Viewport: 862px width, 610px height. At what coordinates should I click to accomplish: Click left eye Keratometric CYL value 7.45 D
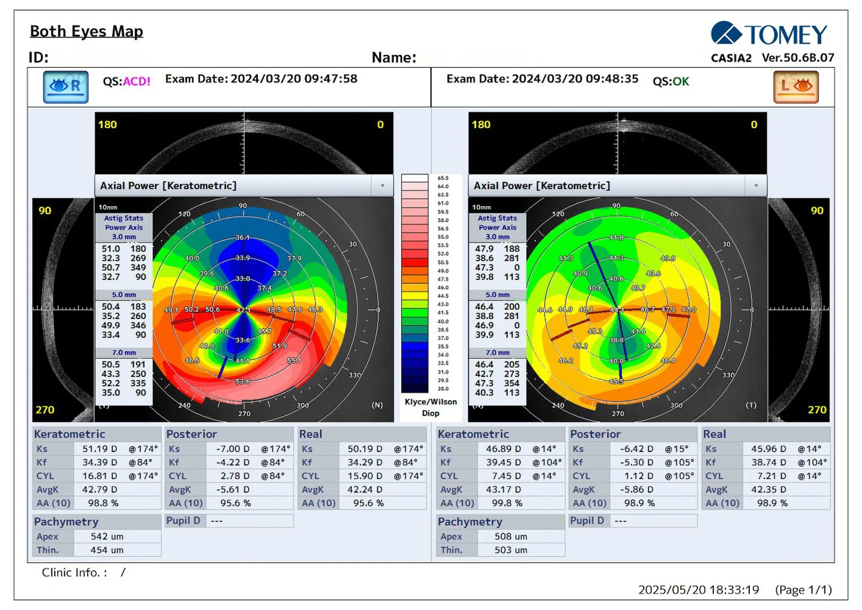506,476
